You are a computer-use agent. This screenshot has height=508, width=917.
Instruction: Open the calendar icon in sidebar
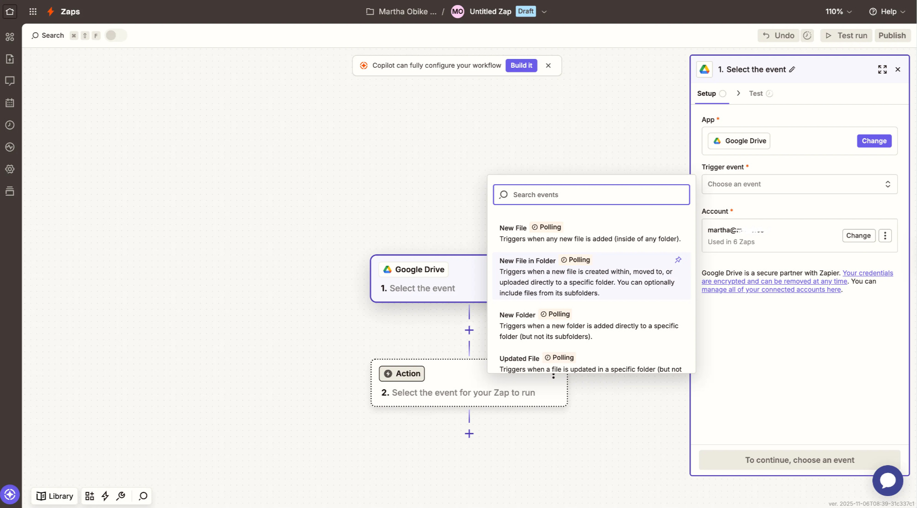pyautogui.click(x=10, y=103)
